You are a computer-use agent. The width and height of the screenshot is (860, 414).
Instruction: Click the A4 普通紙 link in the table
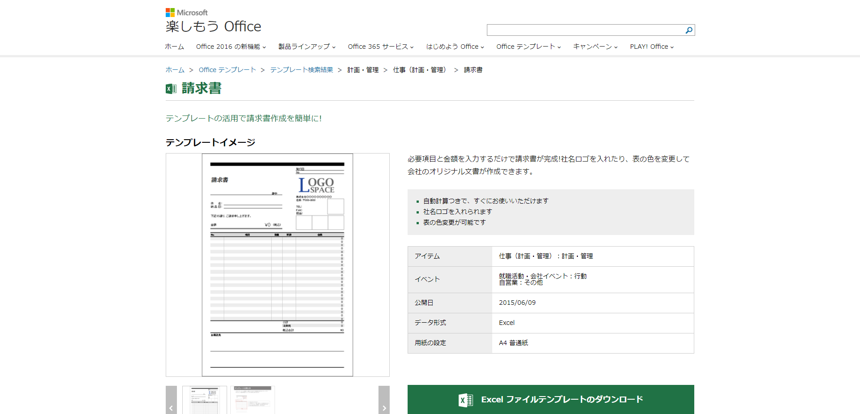pyautogui.click(x=513, y=343)
